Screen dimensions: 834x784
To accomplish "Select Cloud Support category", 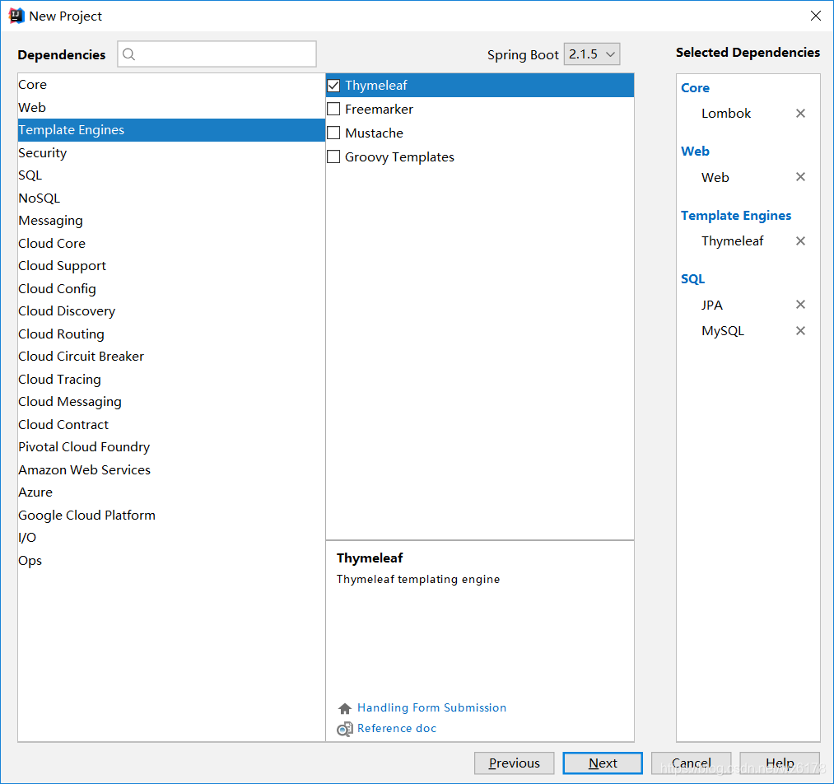I will tap(171, 265).
